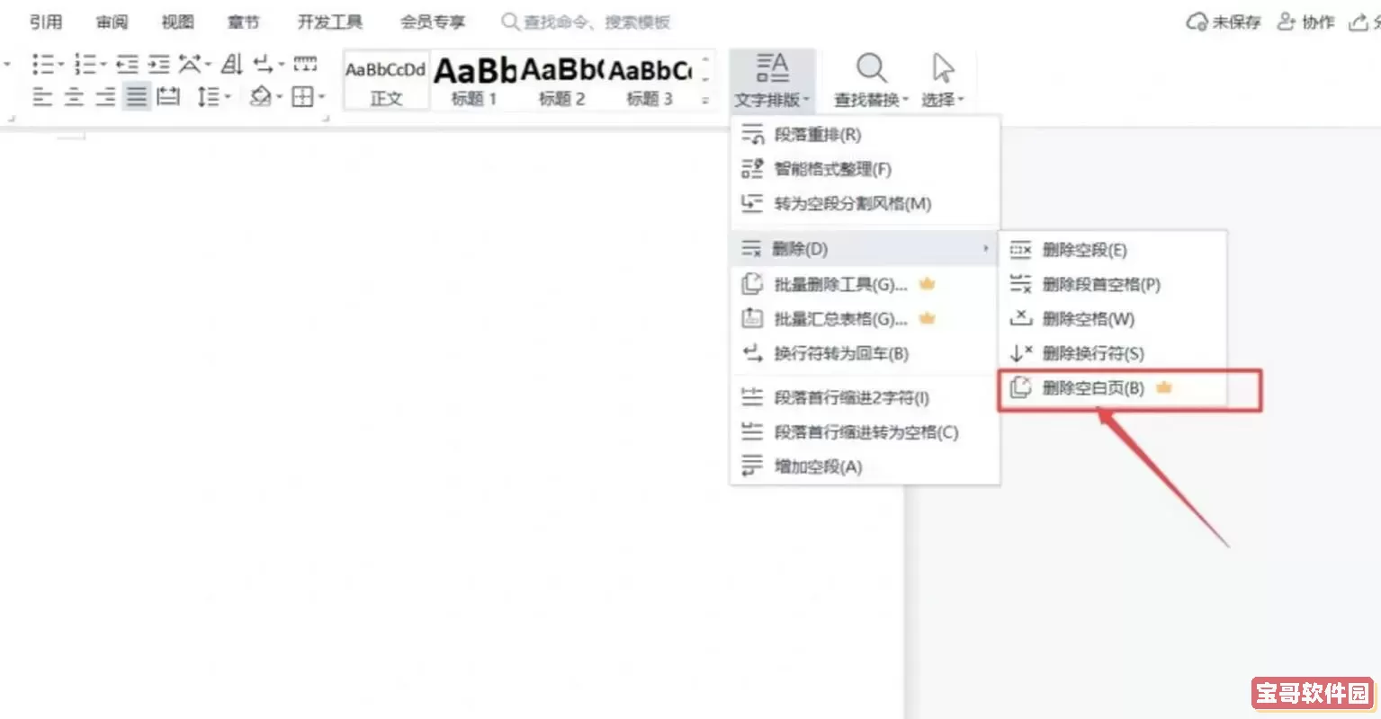Align text right
Image resolution: width=1381 pixels, height=719 pixels.
[x=105, y=96]
